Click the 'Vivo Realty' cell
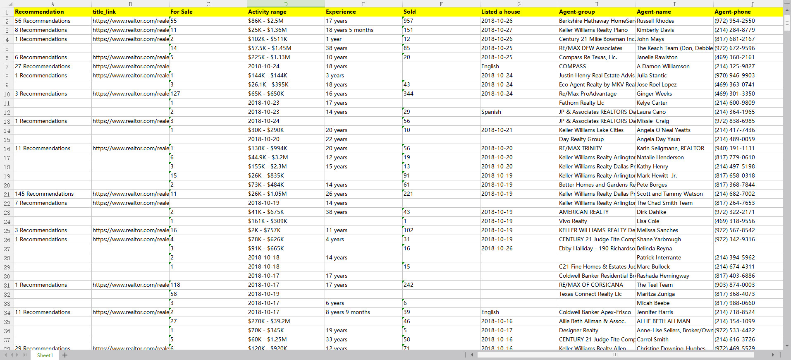 (x=597, y=221)
